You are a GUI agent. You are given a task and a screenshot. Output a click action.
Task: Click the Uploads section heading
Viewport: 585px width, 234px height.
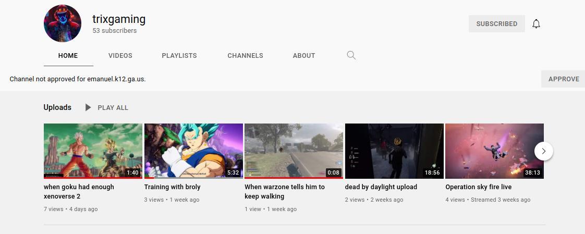(57, 107)
